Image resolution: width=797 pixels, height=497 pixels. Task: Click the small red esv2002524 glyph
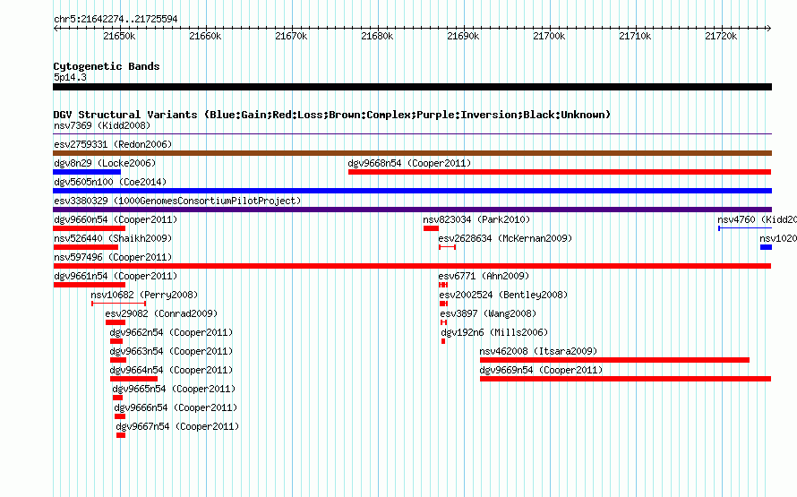point(443,304)
